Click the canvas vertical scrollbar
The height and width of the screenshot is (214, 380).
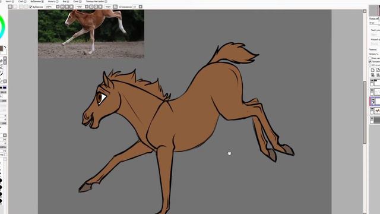click(x=365, y=113)
